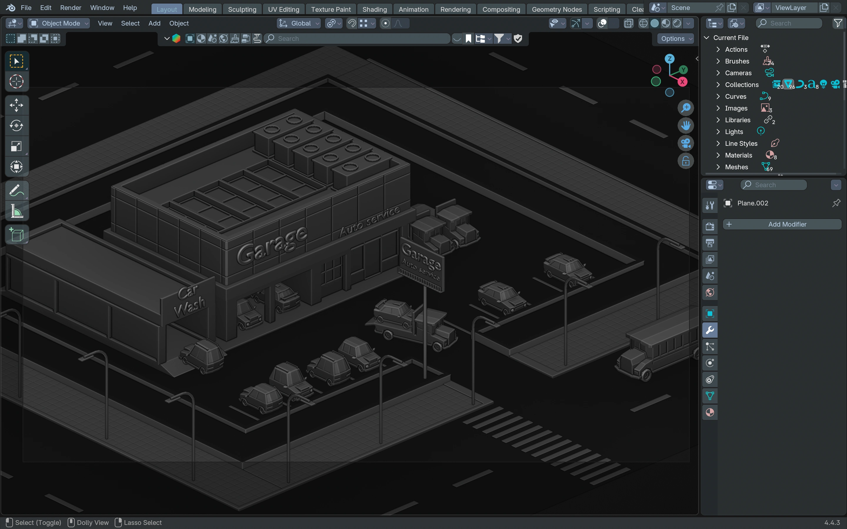Viewport: 847px width, 529px height.
Task: Select the Move tool
Action: point(16,105)
